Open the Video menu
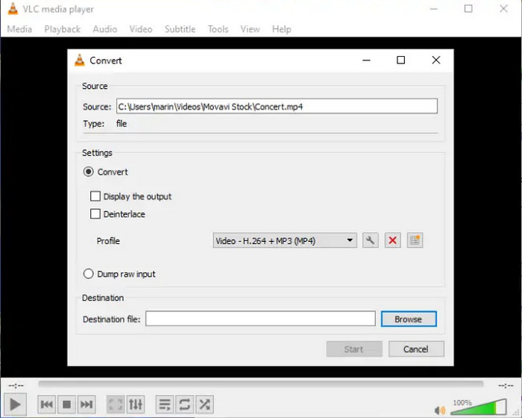 pos(141,29)
